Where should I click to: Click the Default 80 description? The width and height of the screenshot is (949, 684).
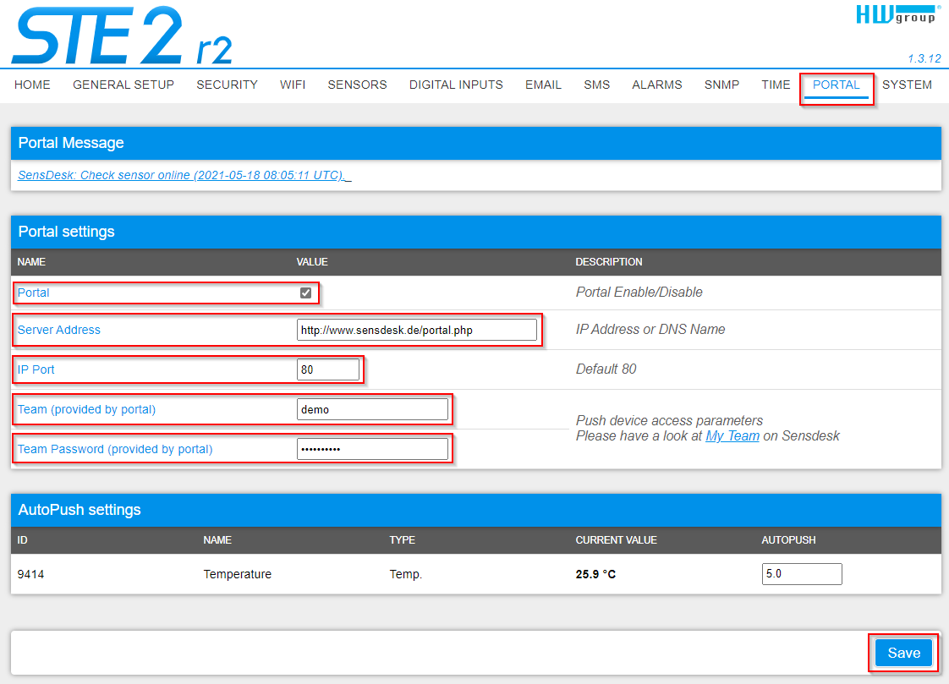[606, 369]
